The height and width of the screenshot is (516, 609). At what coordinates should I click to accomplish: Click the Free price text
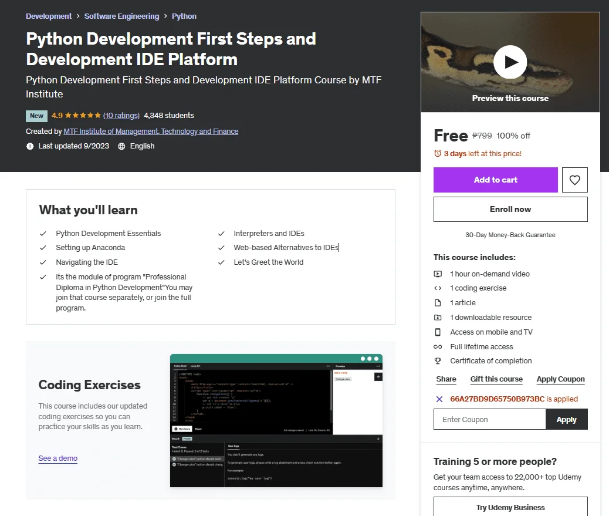point(451,136)
